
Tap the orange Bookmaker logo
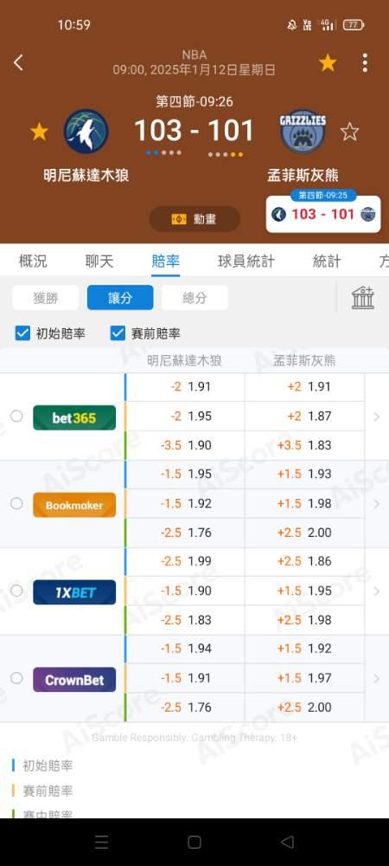(74, 505)
